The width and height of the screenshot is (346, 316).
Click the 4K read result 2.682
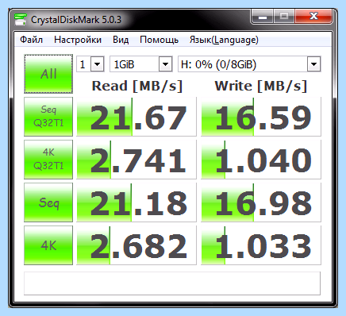(136, 245)
